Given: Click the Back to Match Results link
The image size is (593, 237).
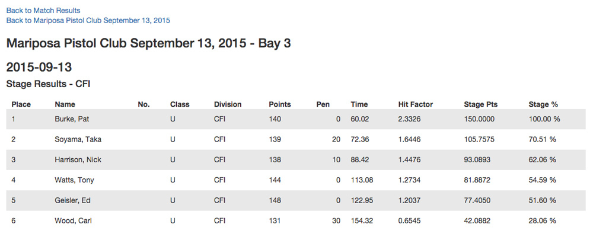Looking at the screenshot, I should pos(43,10).
